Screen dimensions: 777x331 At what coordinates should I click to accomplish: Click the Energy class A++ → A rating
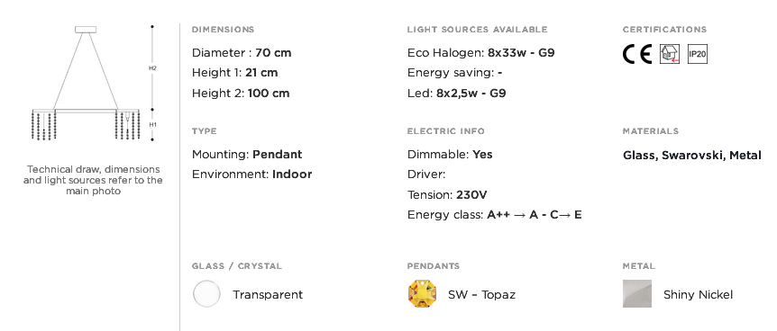(512, 215)
